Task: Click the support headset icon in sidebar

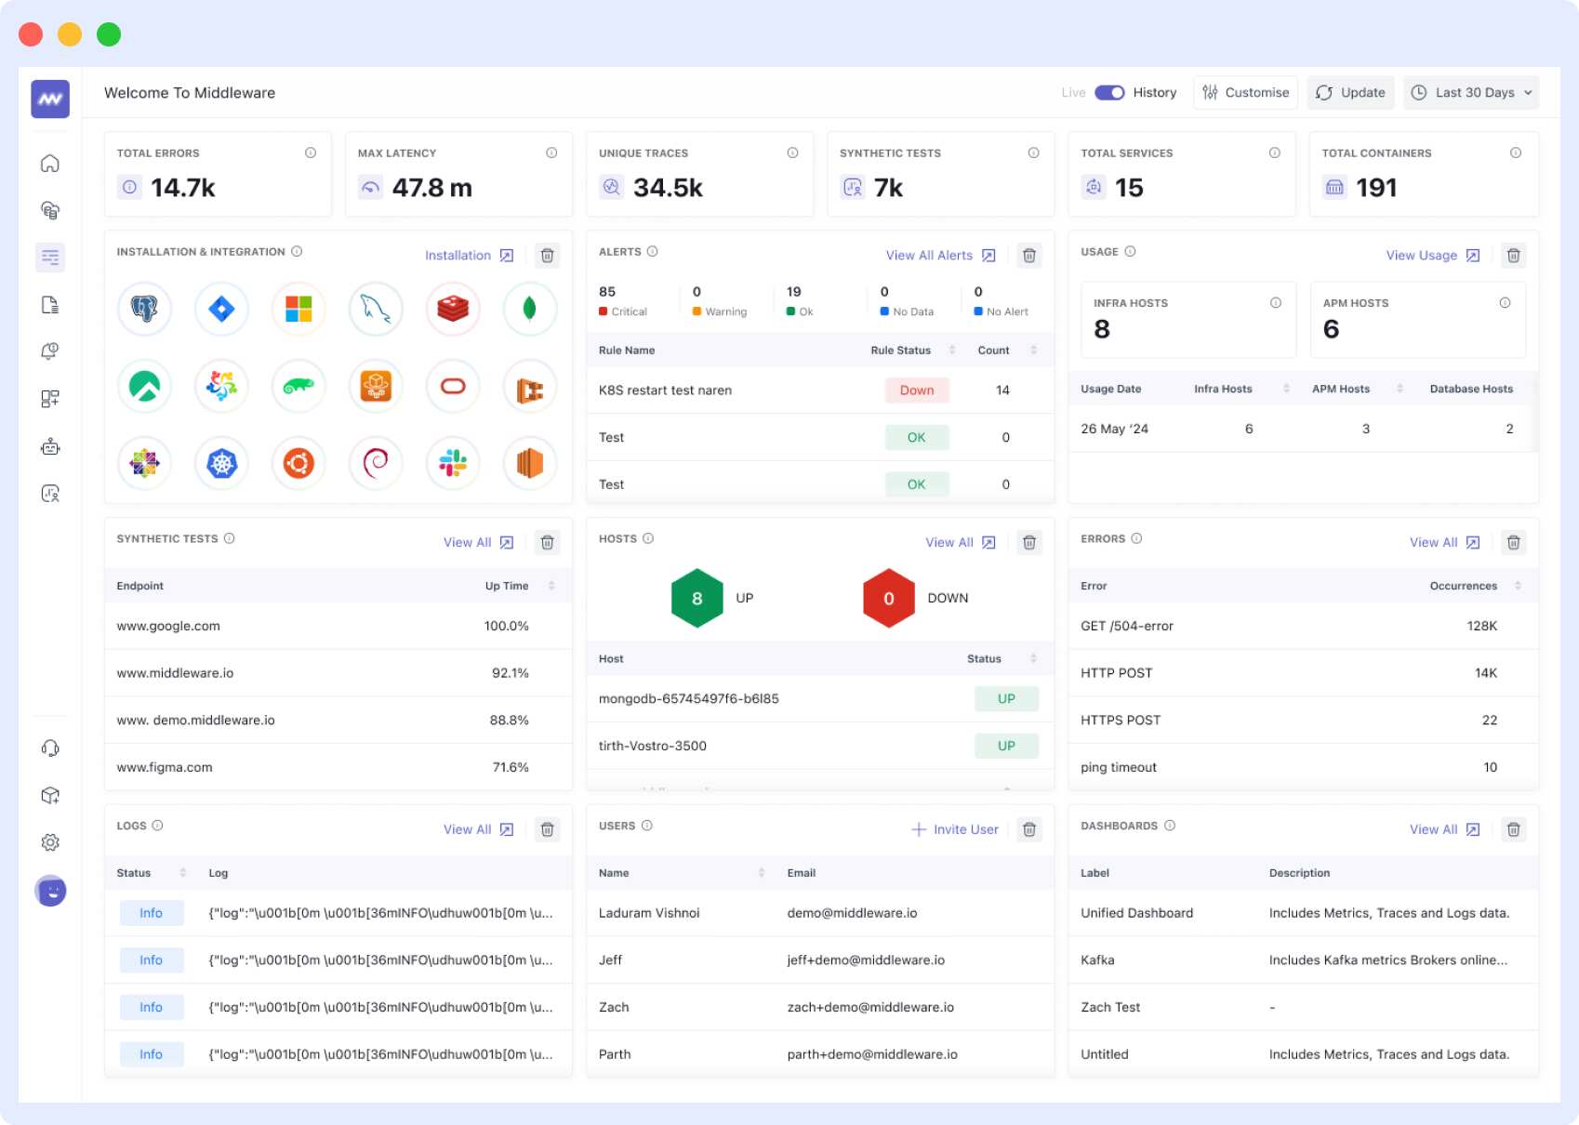Action: pos(51,748)
